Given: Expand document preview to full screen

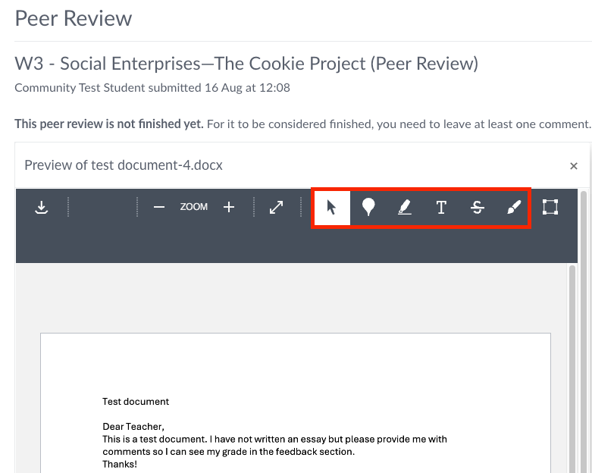Looking at the screenshot, I should coord(277,207).
